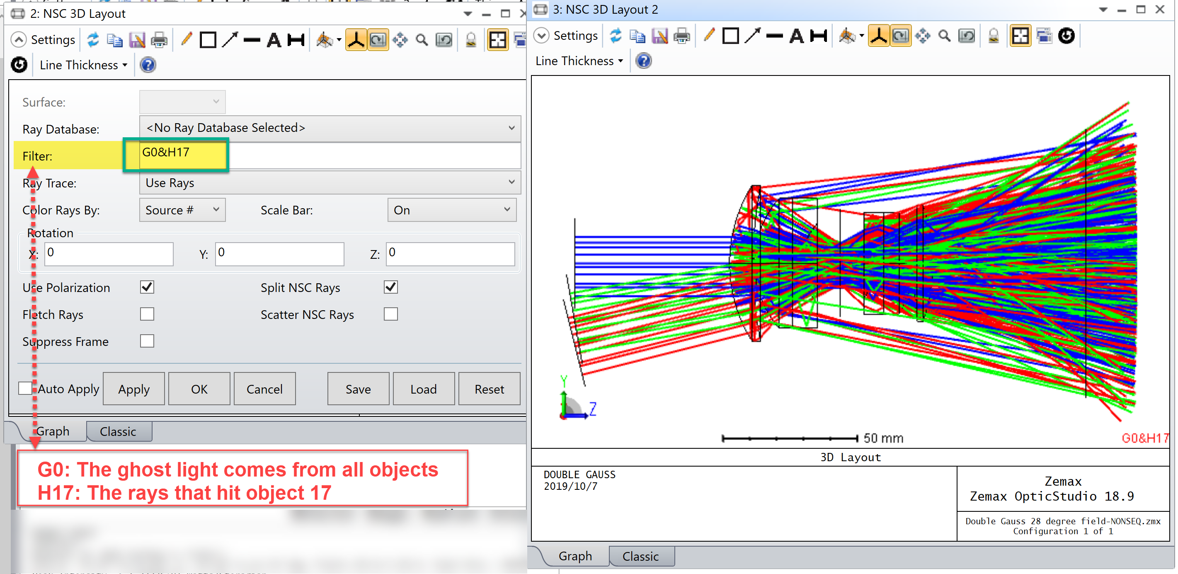Image resolution: width=1178 pixels, height=574 pixels.
Task: Click Copy icon in NSC 3D Layout 2 window
Action: (x=637, y=36)
